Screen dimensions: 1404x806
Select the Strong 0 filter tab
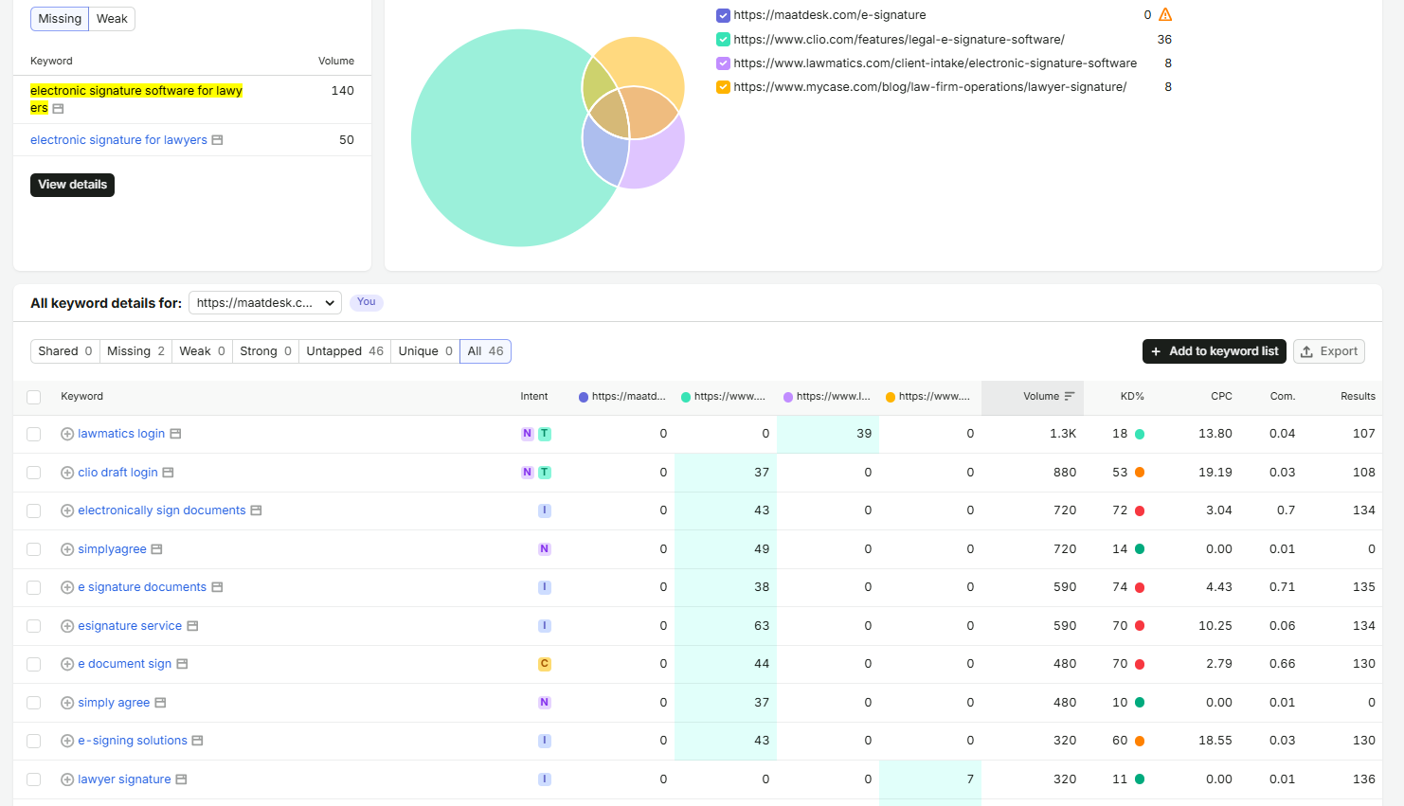[x=265, y=351]
